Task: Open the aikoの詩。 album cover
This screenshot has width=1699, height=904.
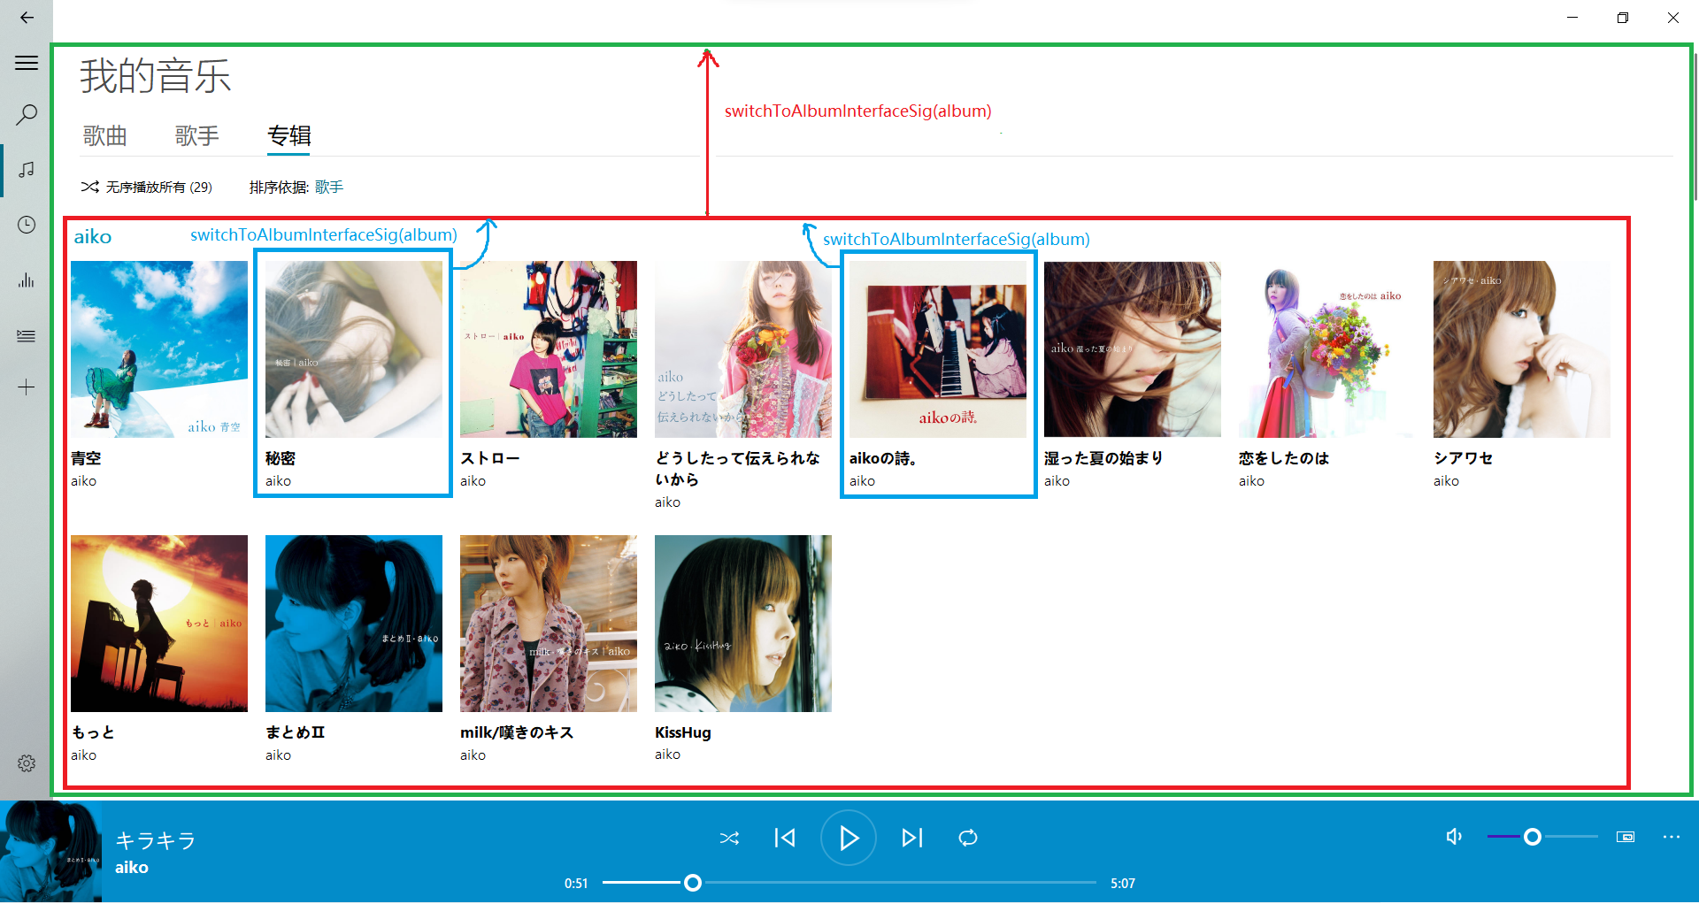Action: (x=938, y=349)
